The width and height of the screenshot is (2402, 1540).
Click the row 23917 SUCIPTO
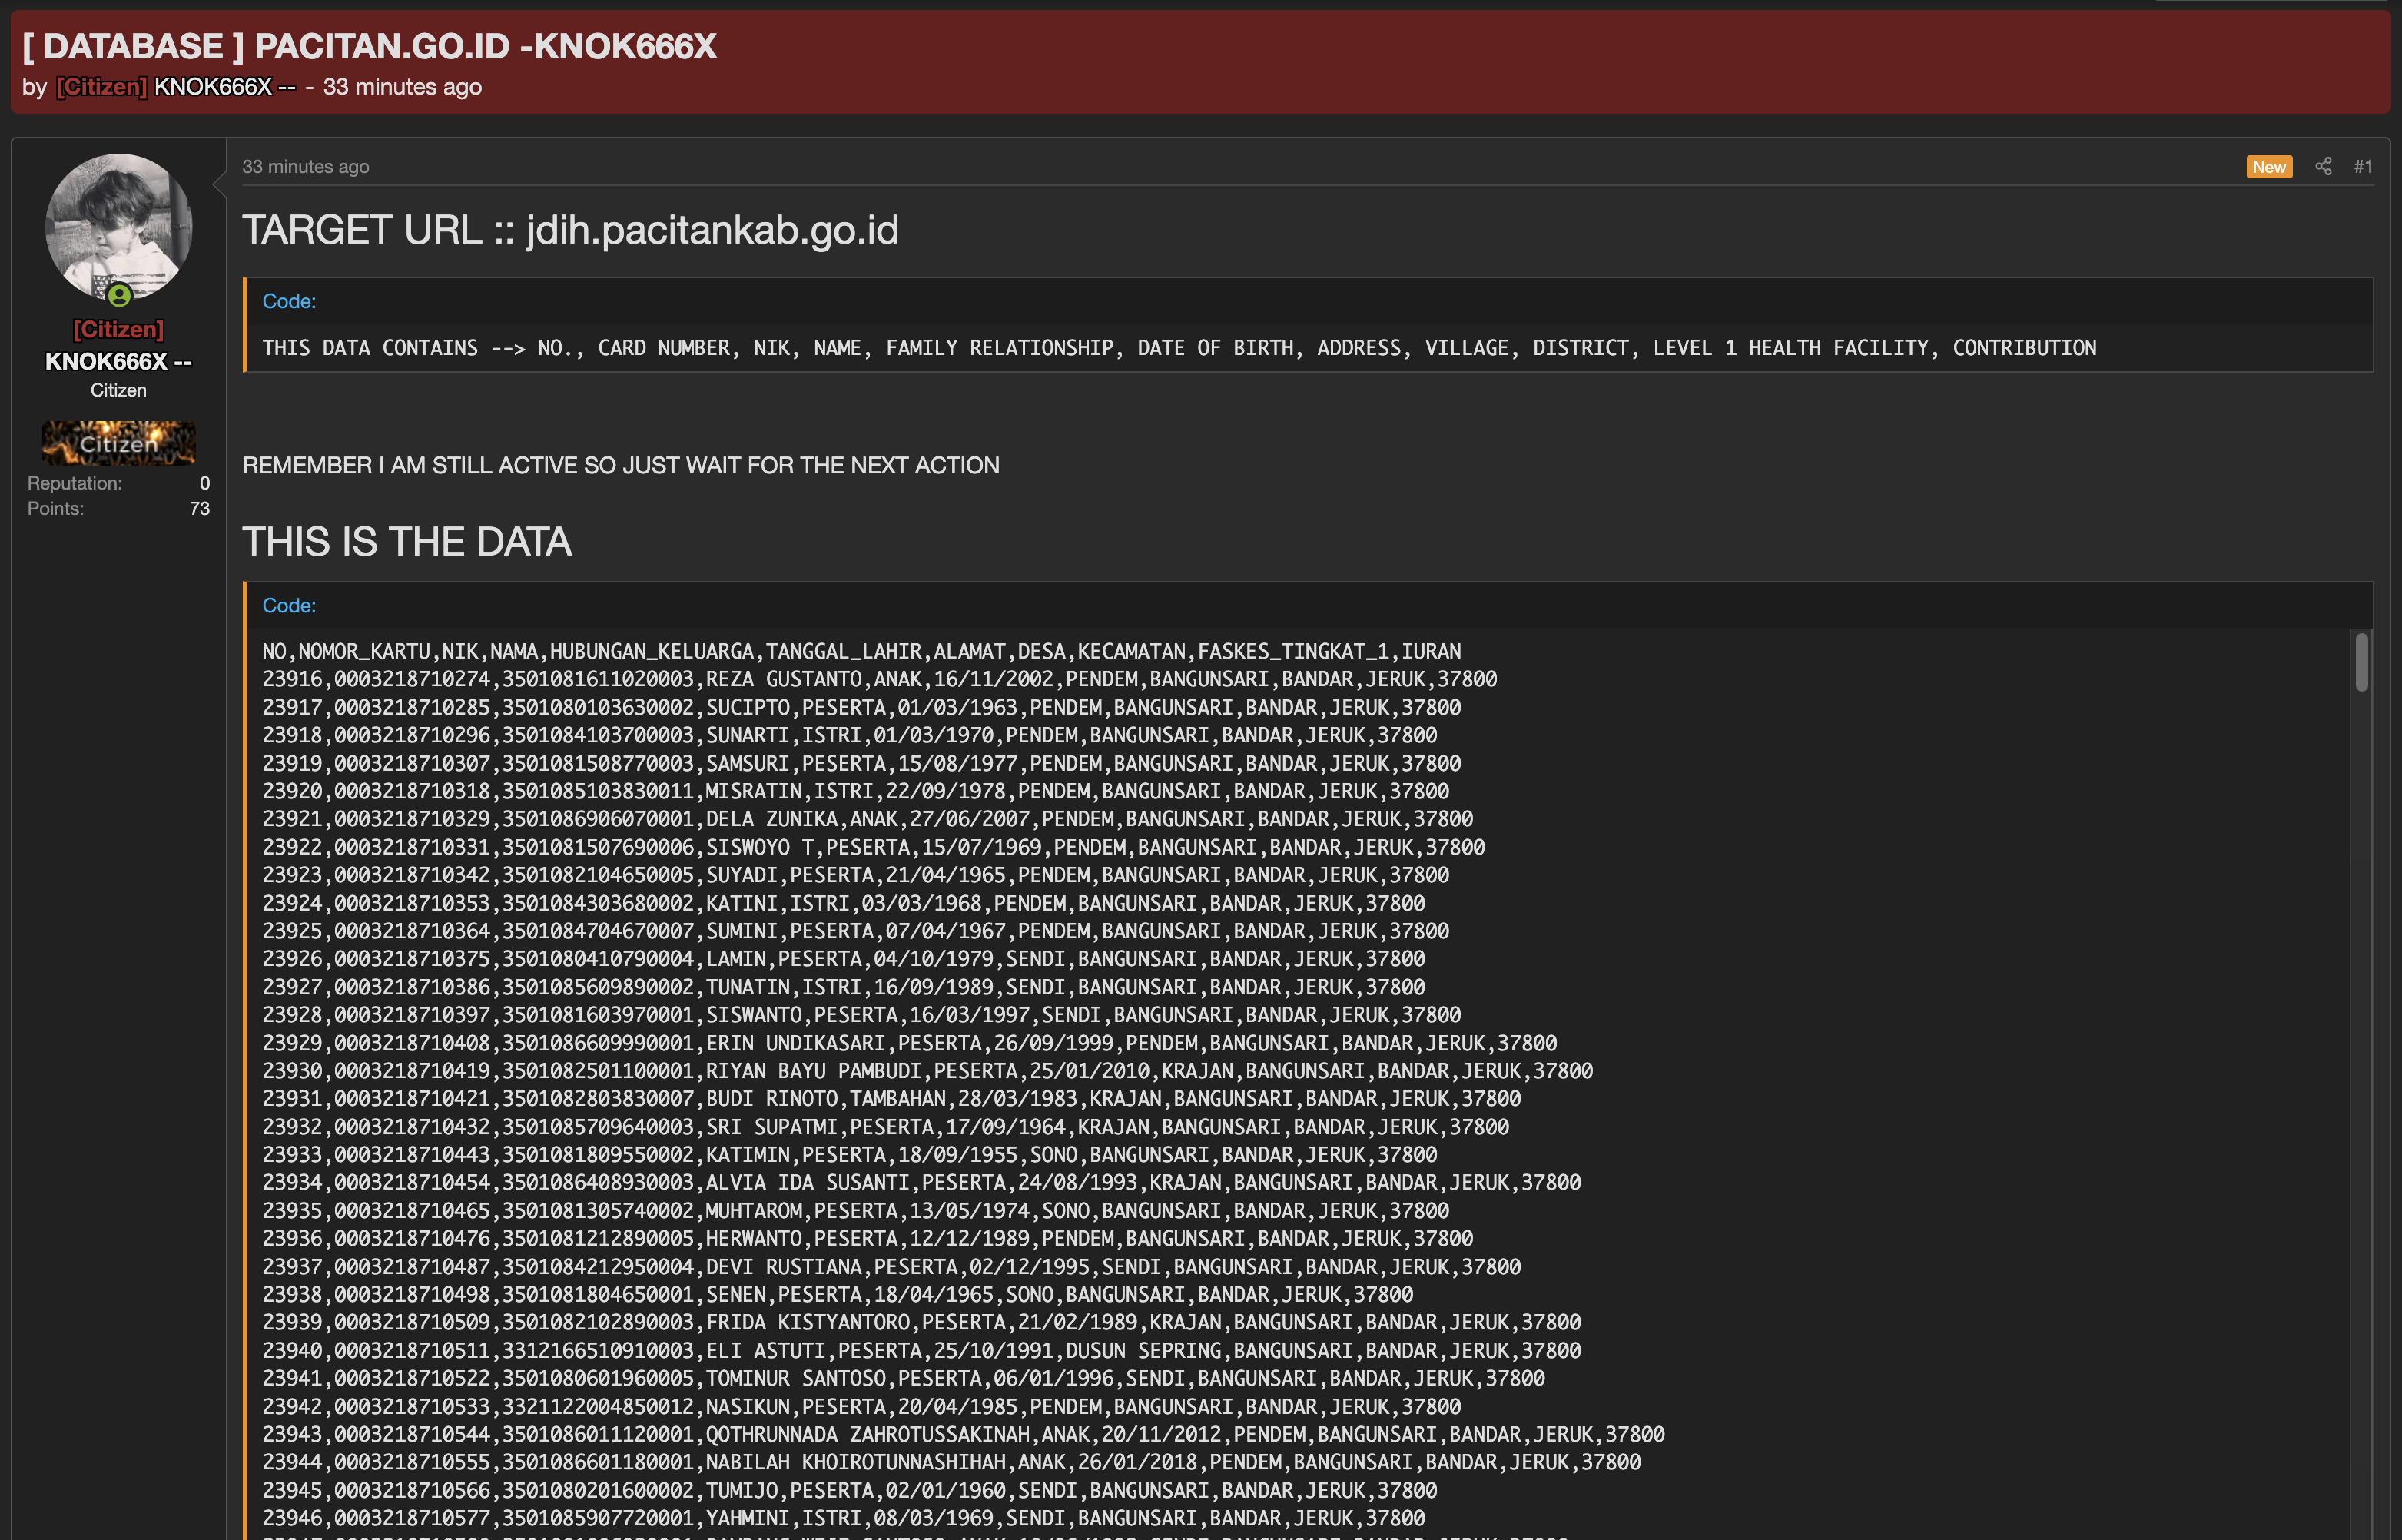pos(861,707)
